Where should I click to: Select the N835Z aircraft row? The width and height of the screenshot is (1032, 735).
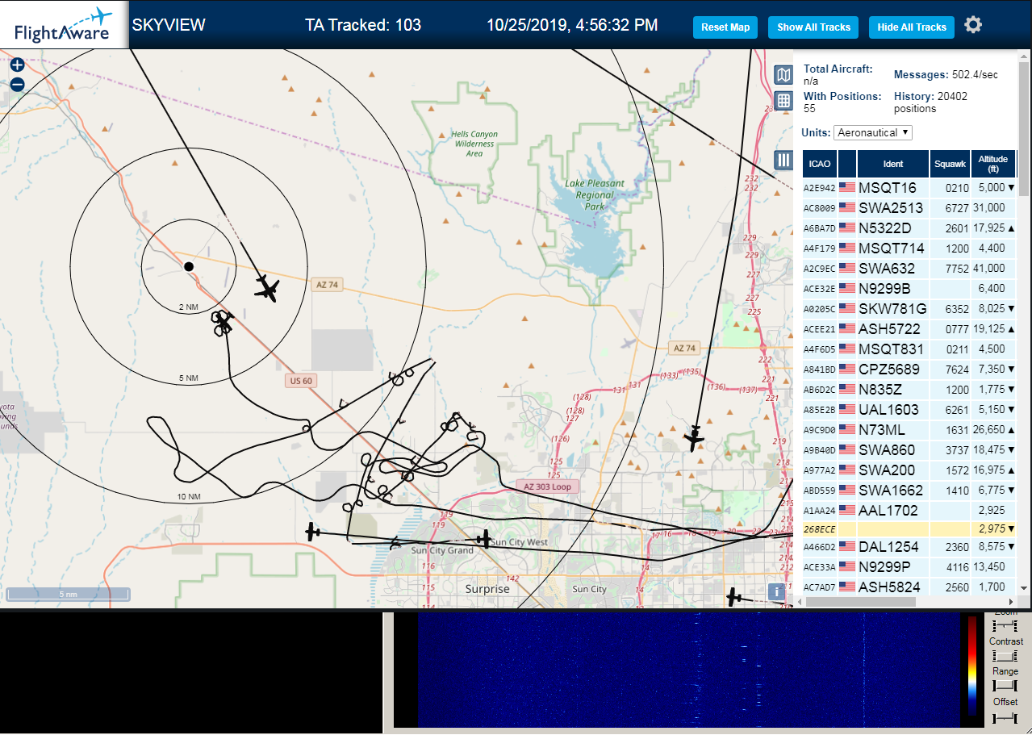(909, 389)
